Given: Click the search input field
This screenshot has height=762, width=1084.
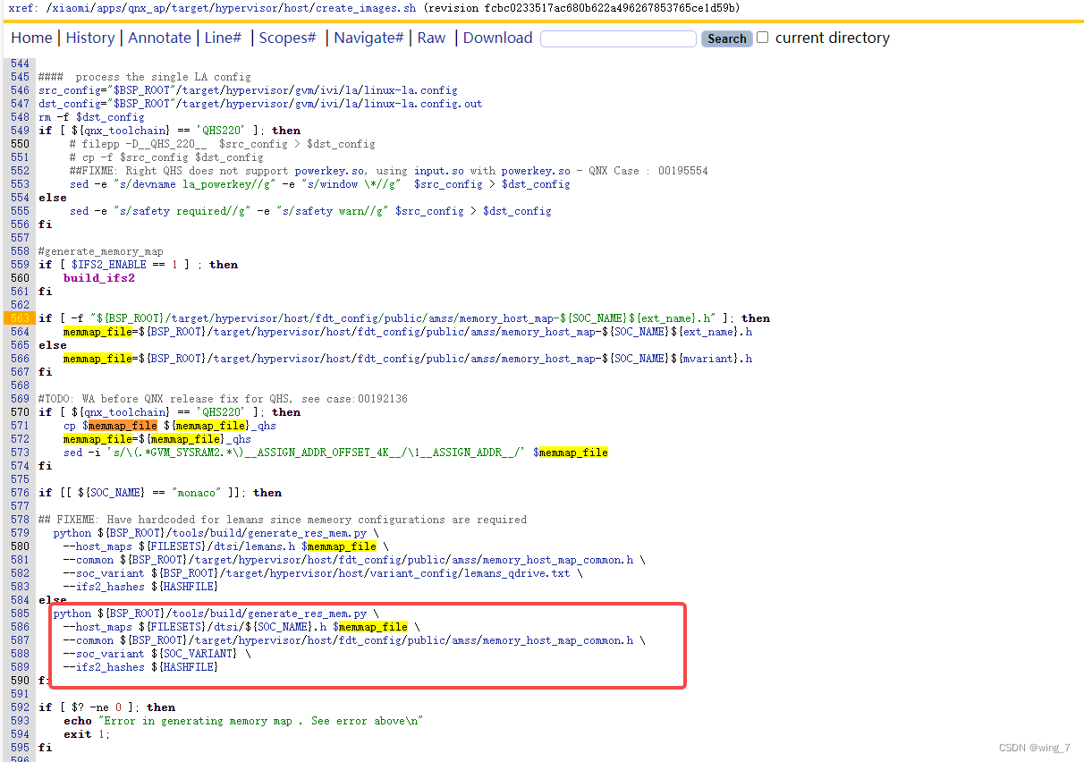Looking at the screenshot, I should (617, 38).
